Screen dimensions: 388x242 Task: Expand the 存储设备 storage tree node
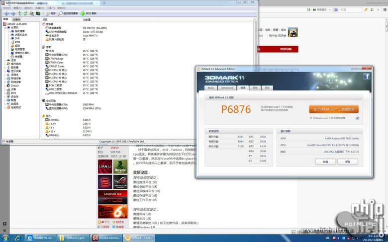pyautogui.click(x=5, y=79)
